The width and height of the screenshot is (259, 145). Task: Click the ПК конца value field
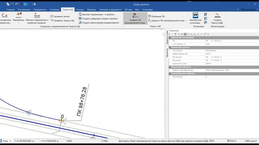(232, 60)
